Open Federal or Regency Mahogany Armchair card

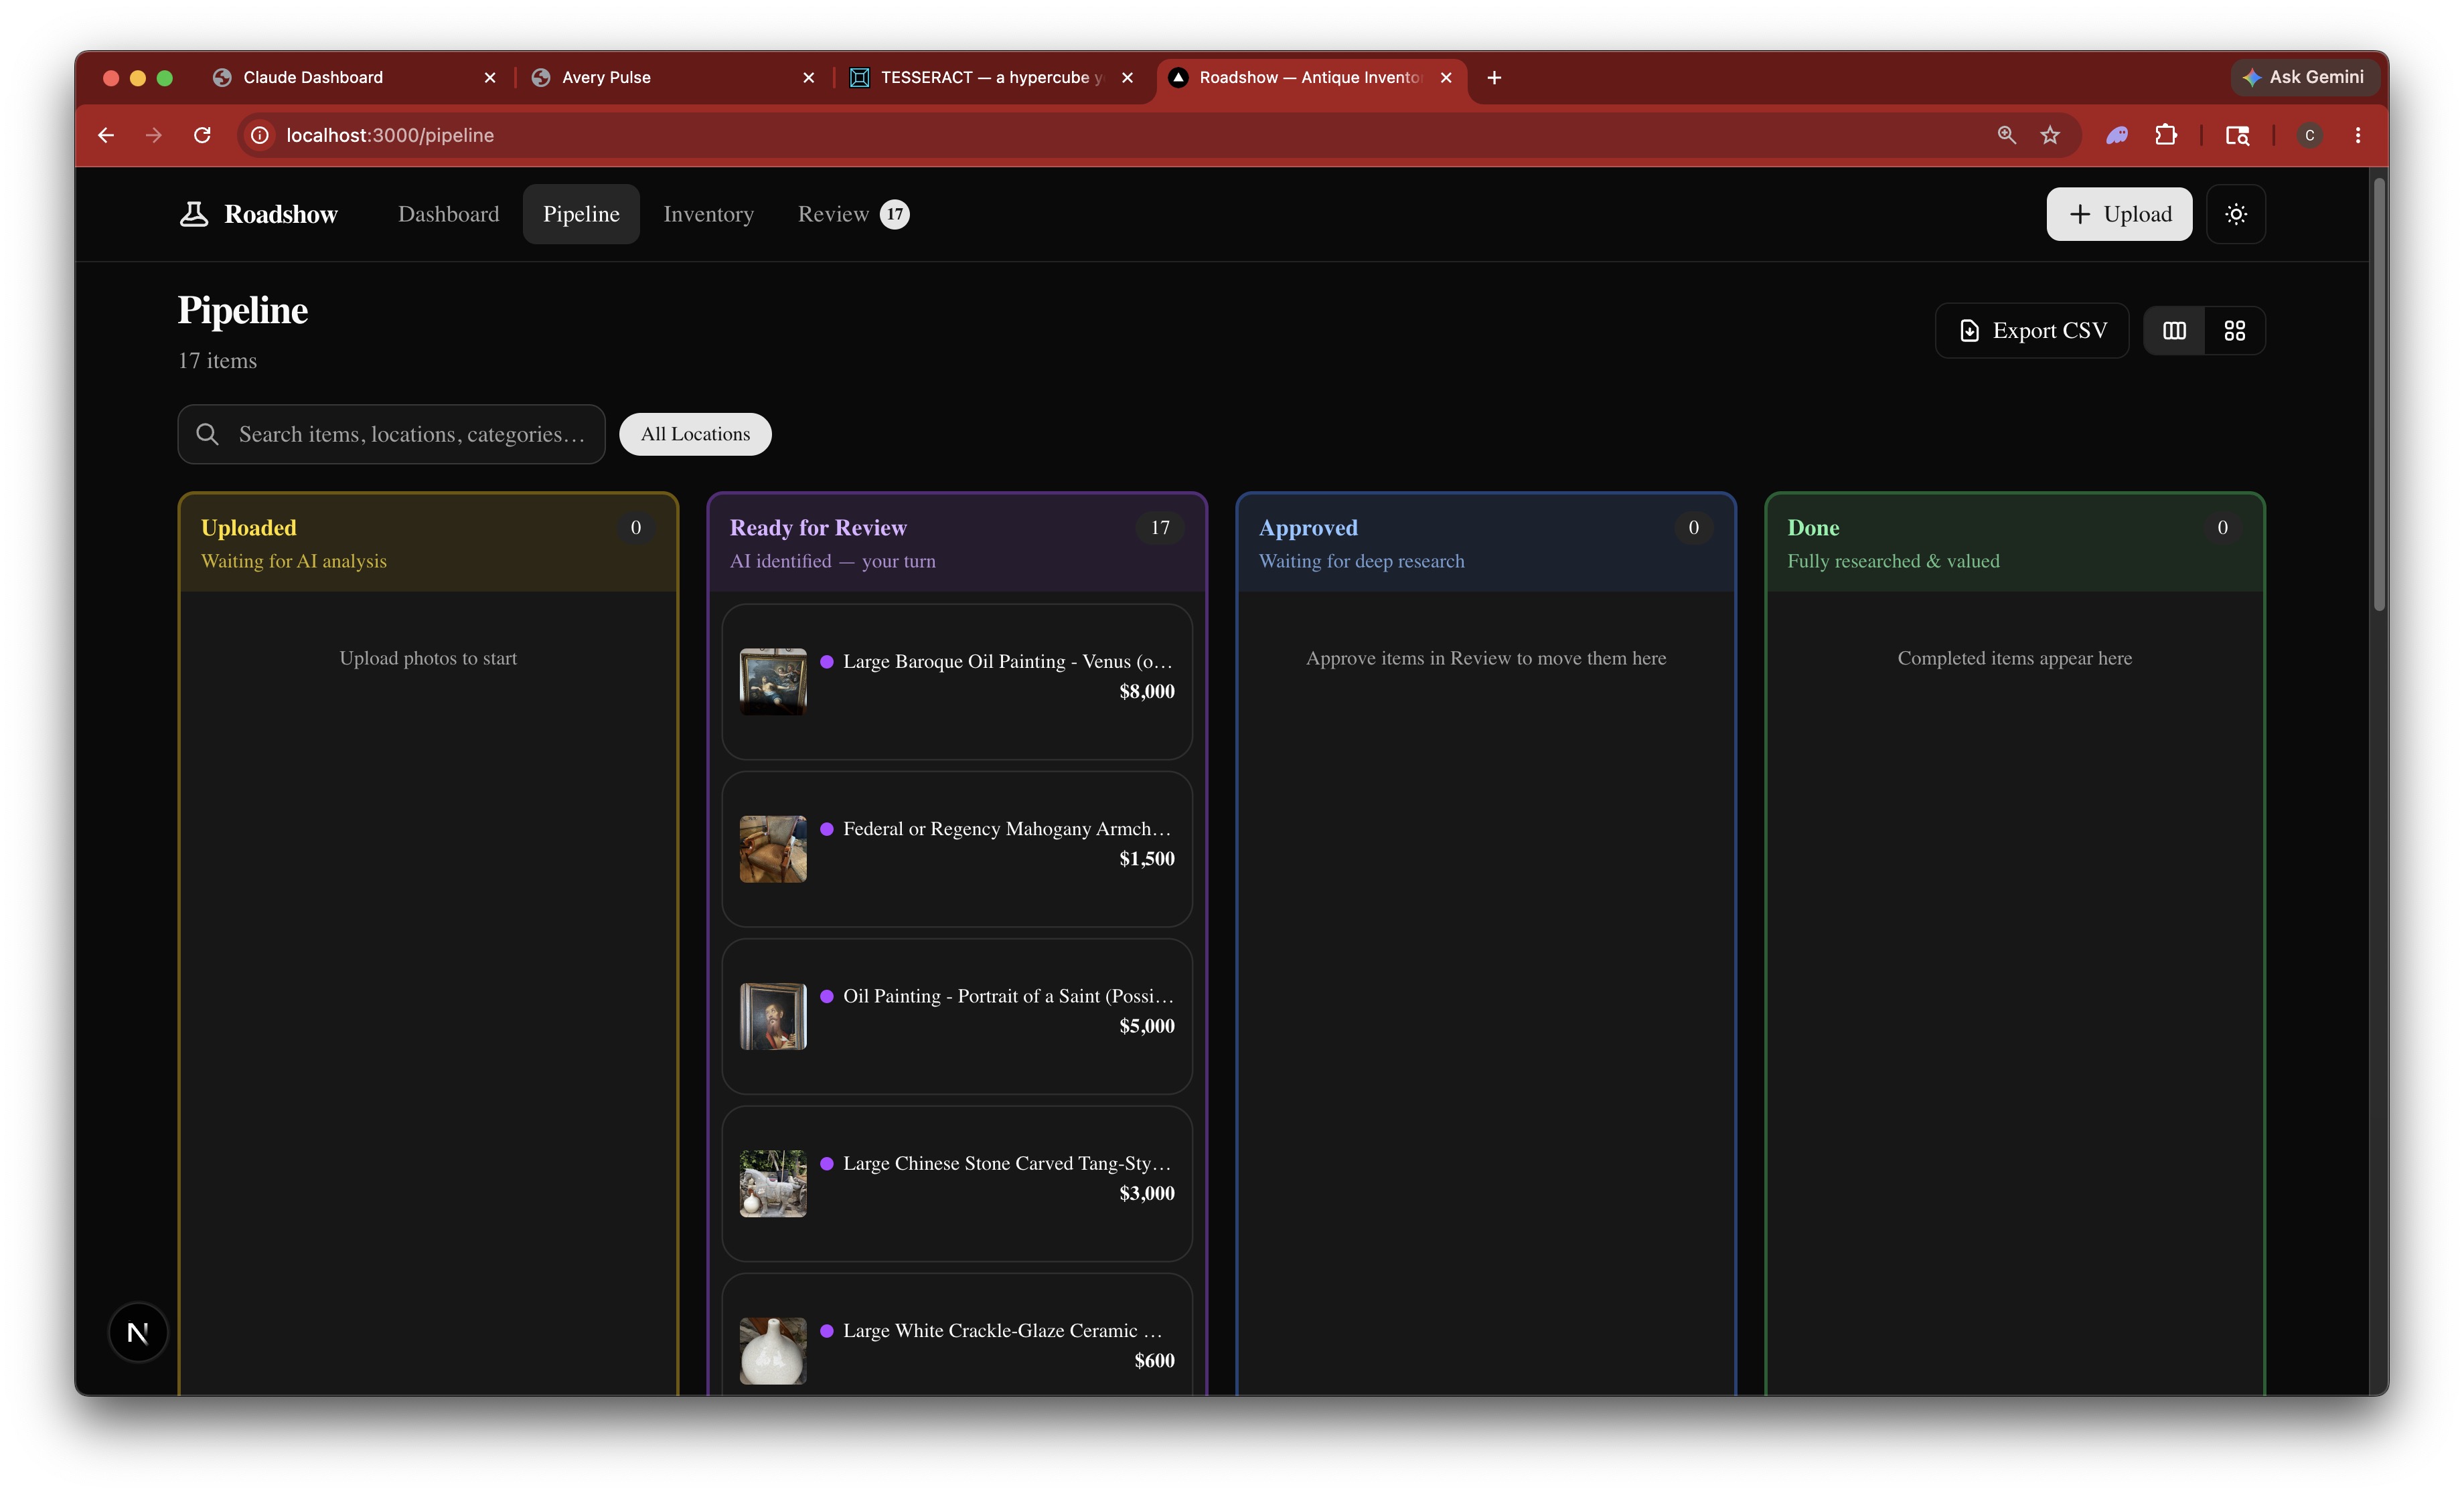[957, 849]
